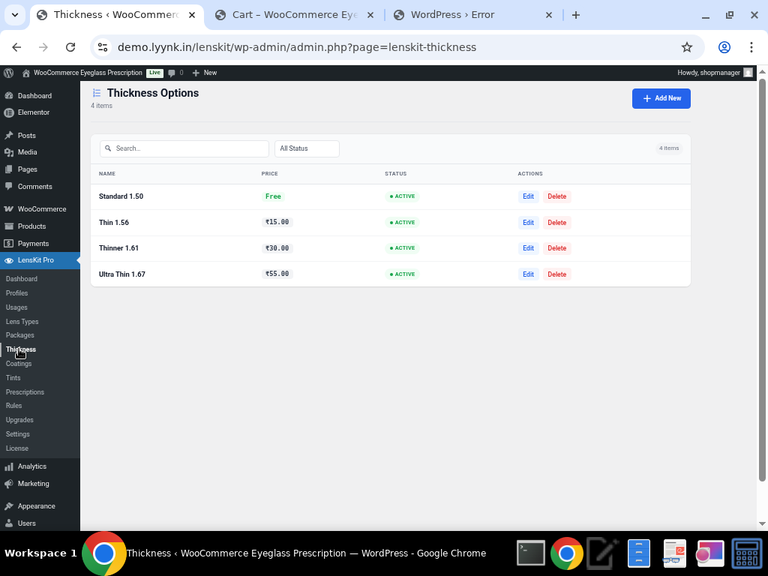Edit the Standard 1.50 thickness option

(528, 196)
